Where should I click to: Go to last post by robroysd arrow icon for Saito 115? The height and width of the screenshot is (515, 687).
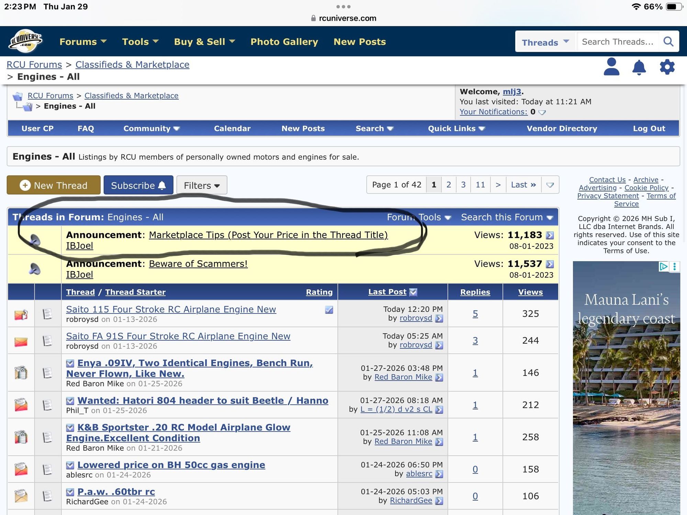[439, 318]
